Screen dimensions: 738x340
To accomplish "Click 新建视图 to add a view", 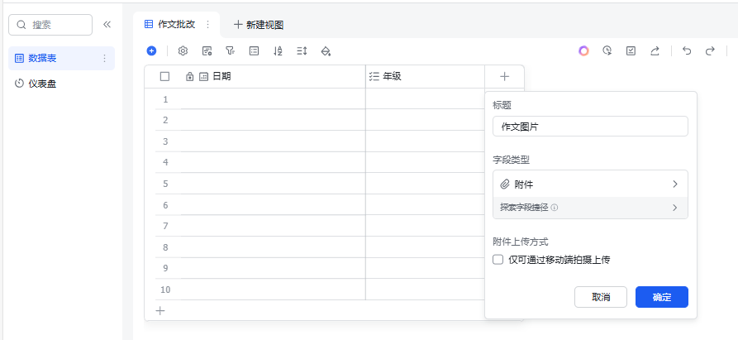I will pos(259,25).
